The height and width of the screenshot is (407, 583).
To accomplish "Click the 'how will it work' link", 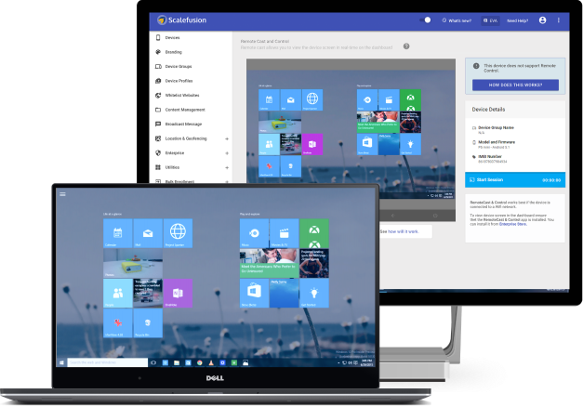I will tap(403, 231).
